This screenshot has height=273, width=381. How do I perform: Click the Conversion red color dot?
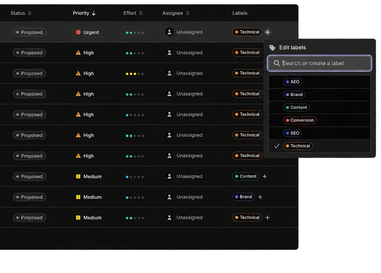(x=287, y=120)
